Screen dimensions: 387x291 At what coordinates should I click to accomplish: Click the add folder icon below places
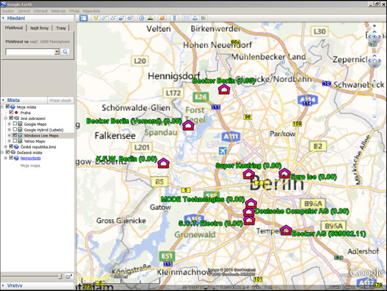(68, 276)
